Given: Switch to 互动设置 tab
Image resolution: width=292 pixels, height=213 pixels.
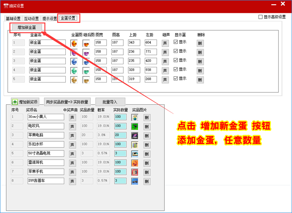Looking at the screenshot, I should [x=32, y=19].
